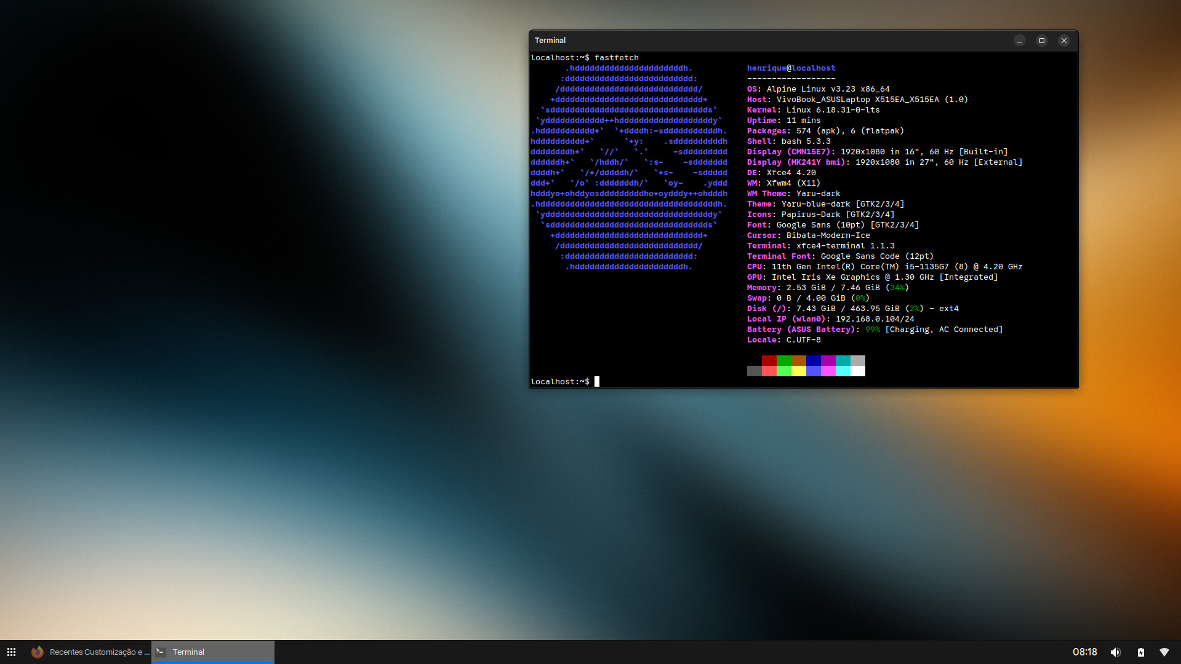Click the Disk (/): 7.43 GiB line

852,309
